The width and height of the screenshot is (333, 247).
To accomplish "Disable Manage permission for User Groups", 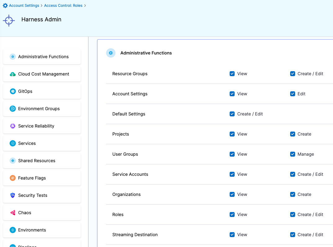I will pyautogui.click(x=292, y=154).
